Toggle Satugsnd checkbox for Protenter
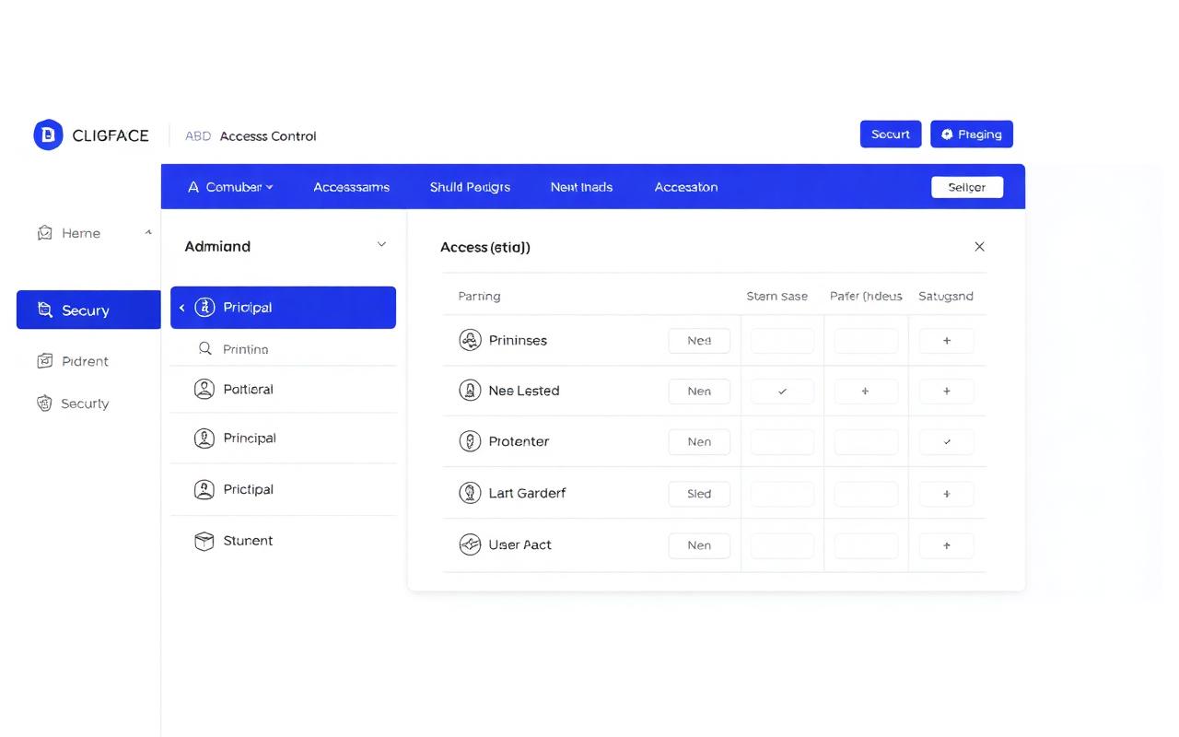Image resolution: width=1179 pixels, height=737 pixels. [946, 442]
